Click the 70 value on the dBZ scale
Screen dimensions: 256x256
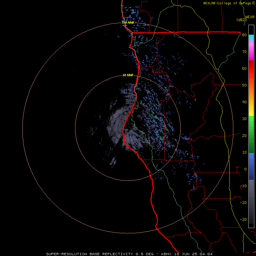tap(244, 52)
